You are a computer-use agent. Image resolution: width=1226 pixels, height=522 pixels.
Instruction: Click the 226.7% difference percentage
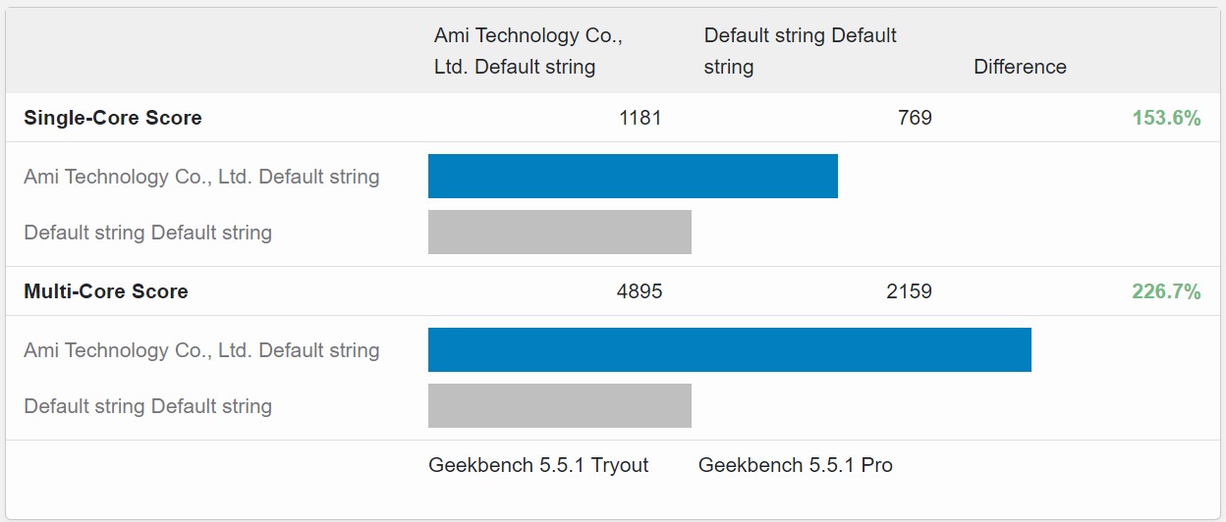coord(1166,291)
